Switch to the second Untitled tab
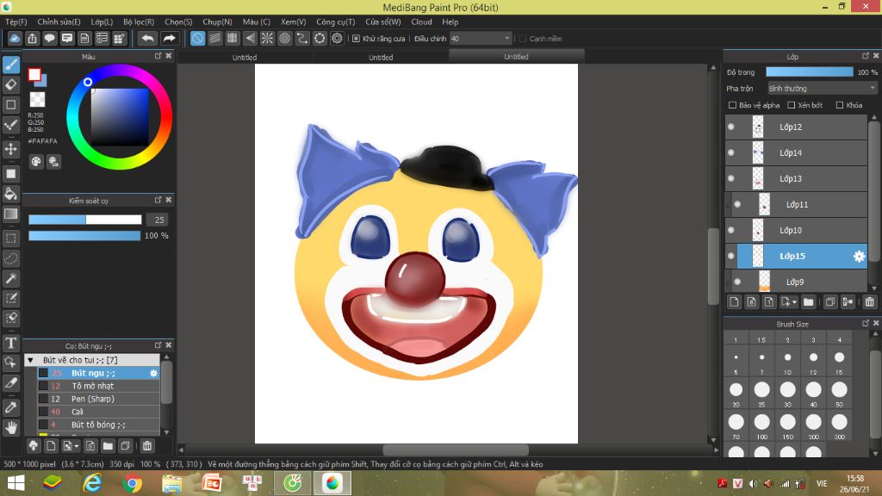 [381, 57]
